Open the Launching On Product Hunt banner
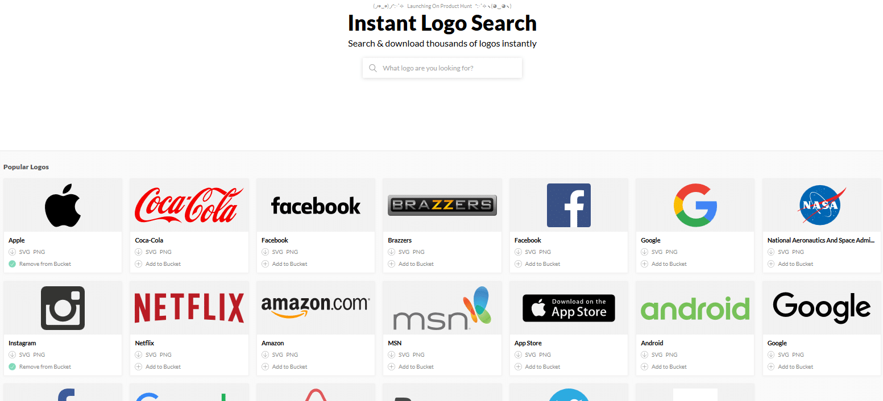Viewport: 883px width, 401px height. coord(442,6)
